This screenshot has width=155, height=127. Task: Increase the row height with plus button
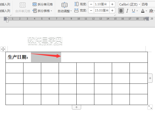pos(112,4)
